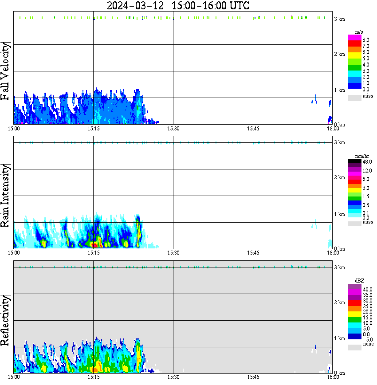The height and width of the screenshot is (385, 377).
Task: Click the 15:00 label under Rain Intensity panel
Action: 14,253
